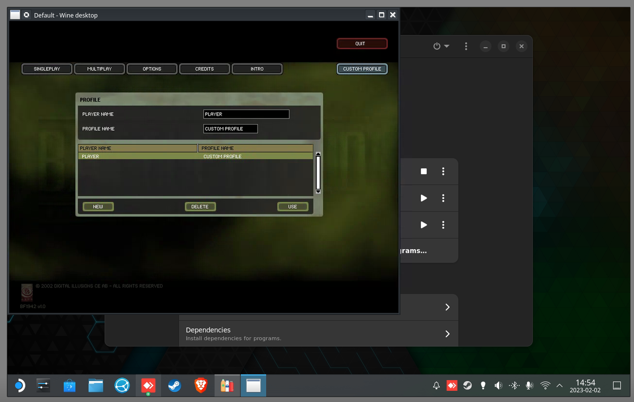Click profile list scrollbar up arrow

pos(318,154)
